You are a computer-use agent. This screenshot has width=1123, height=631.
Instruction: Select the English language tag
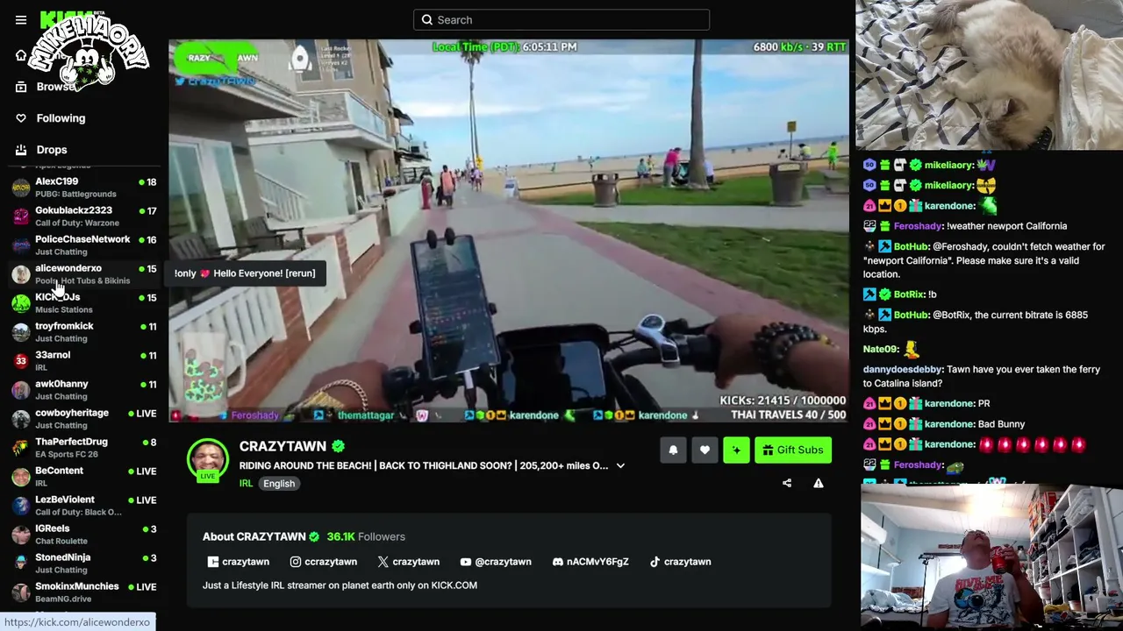279,483
